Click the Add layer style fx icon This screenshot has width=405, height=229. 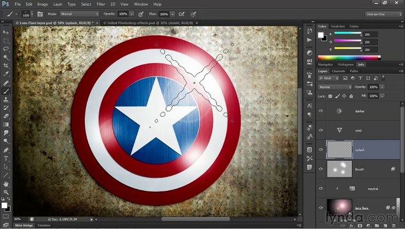point(351,226)
